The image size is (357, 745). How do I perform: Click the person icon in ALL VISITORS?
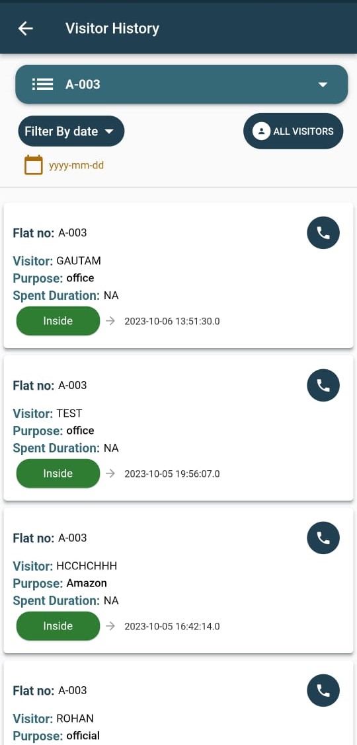pos(261,131)
